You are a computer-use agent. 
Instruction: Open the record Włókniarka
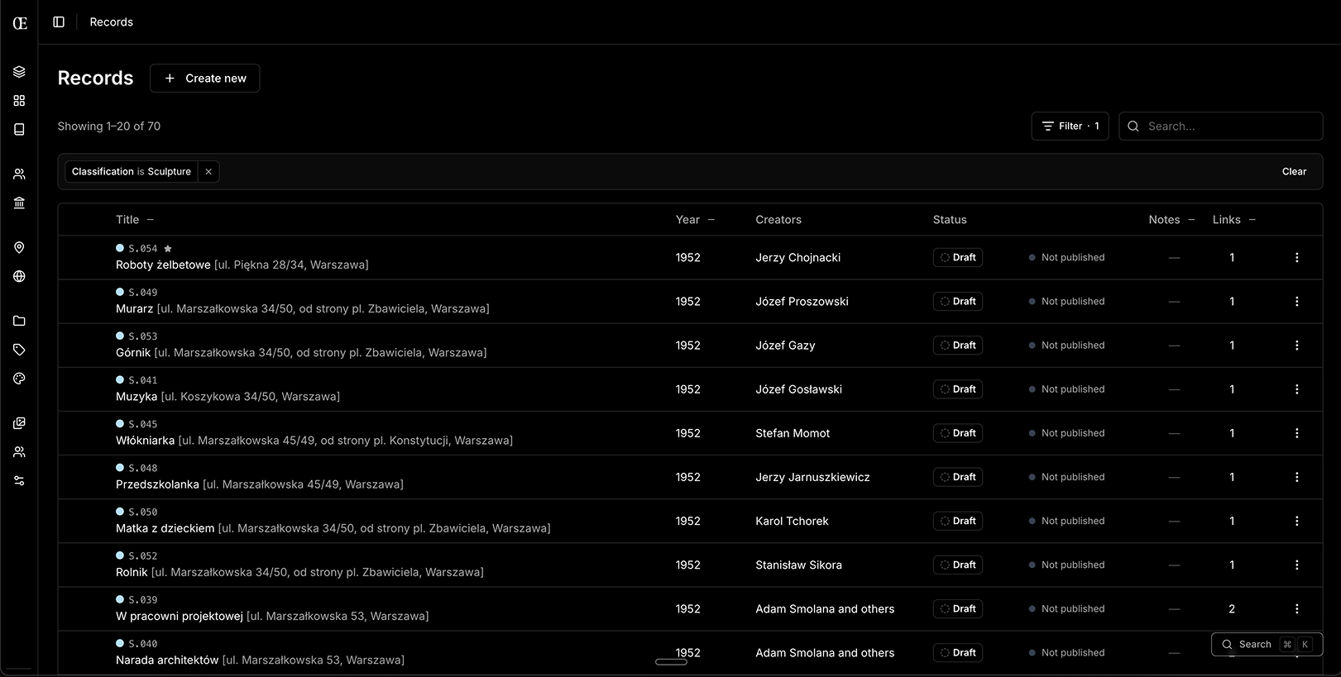tap(145, 441)
